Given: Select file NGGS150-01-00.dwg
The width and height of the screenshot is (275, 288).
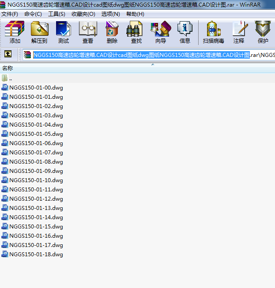Looking at the screenshot, I should (x=36, y=87).
